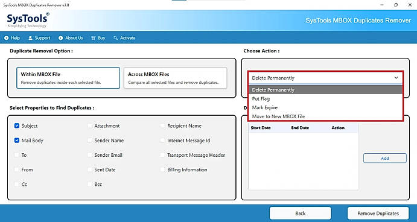This screenshot has width=417, height=222.
Task: Check the Recipient Name checkbox
Action: [162, 125]
